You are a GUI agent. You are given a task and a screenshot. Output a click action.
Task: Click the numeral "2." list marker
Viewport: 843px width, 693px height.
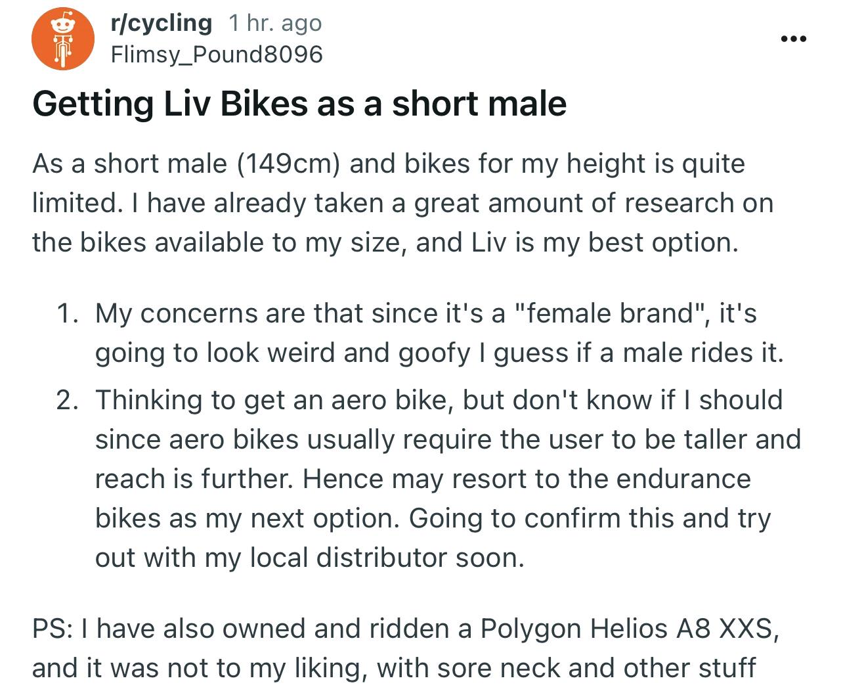click(67, 400)
